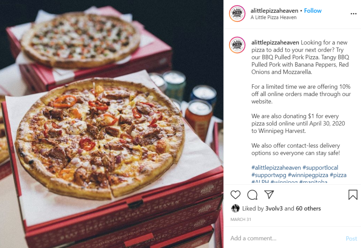
Task: Click the small avatar beside Liked by
Action: point(235,208)
